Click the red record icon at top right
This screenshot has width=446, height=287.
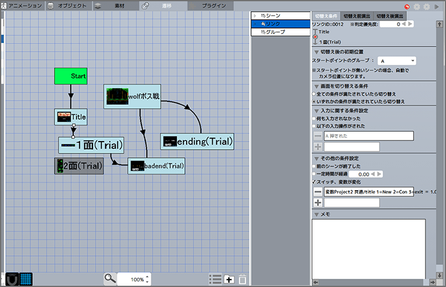click(406, 6)
